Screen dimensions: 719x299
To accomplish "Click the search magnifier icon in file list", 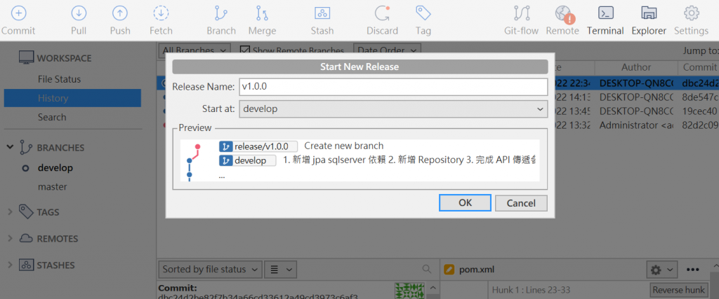I will click(x=426, y=269).
